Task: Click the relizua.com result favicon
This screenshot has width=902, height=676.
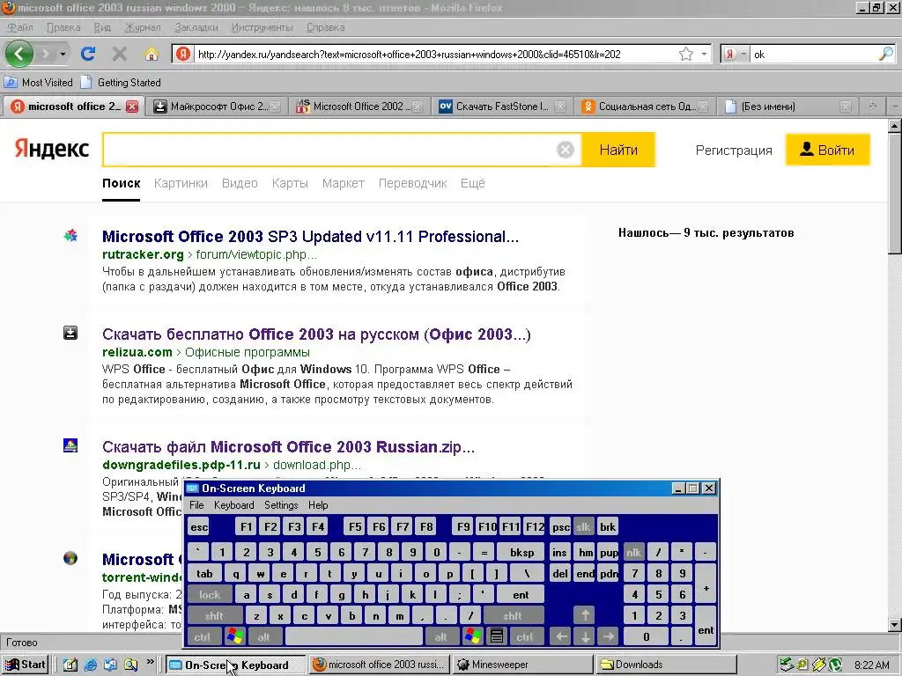Action: [x=70, y=333]
